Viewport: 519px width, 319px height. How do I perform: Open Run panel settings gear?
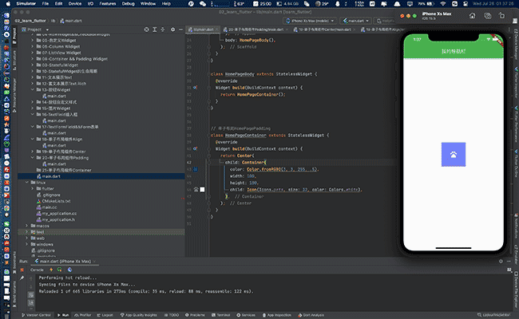[501, 261]
